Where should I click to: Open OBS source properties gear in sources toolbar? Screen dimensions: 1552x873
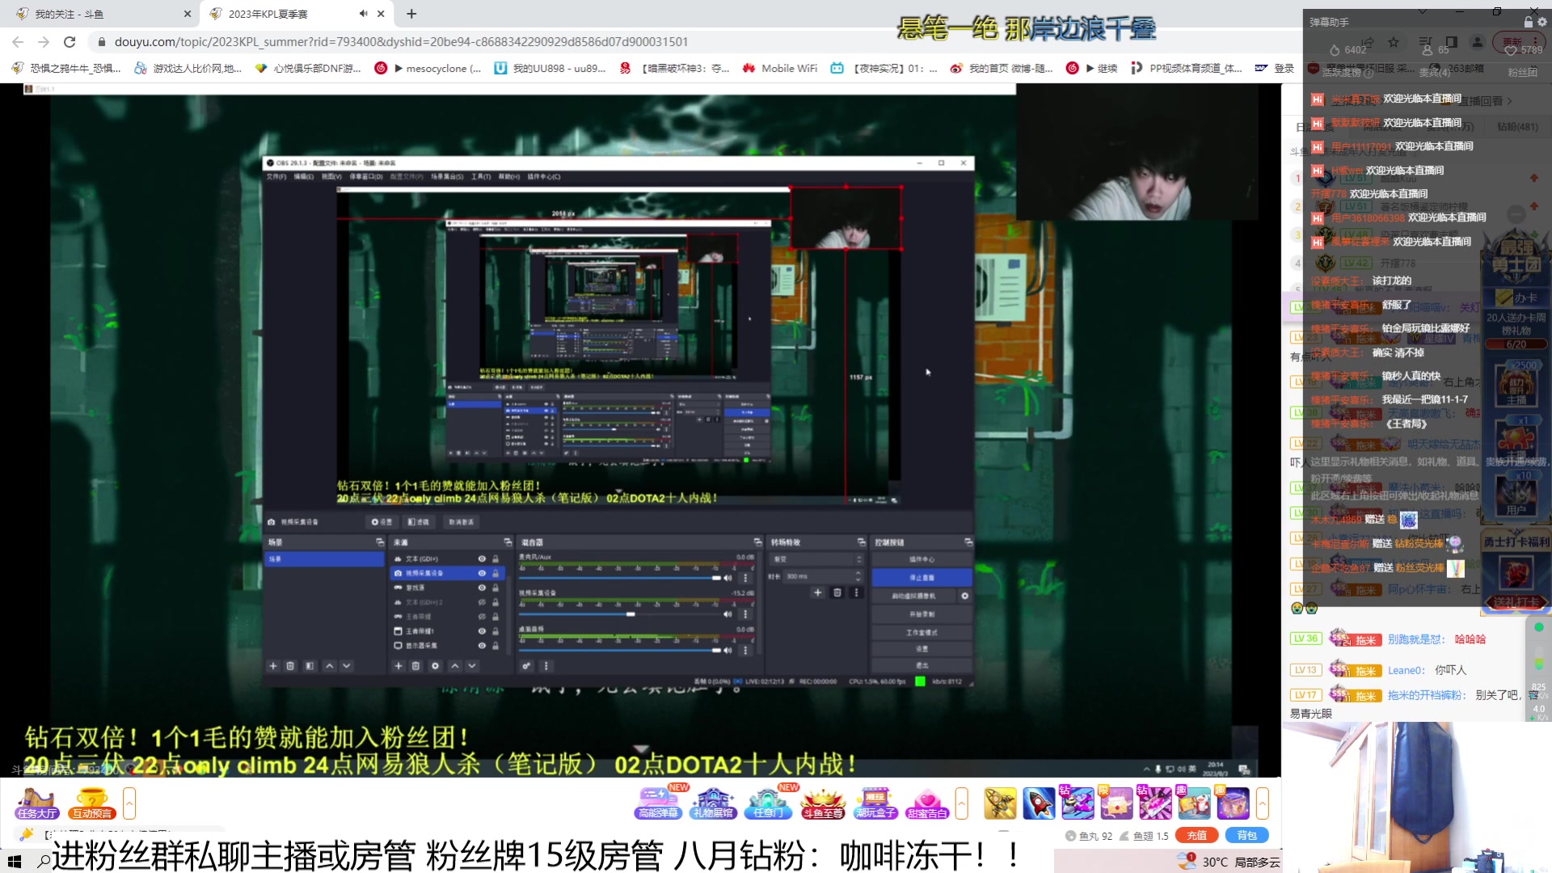[435, 666]
